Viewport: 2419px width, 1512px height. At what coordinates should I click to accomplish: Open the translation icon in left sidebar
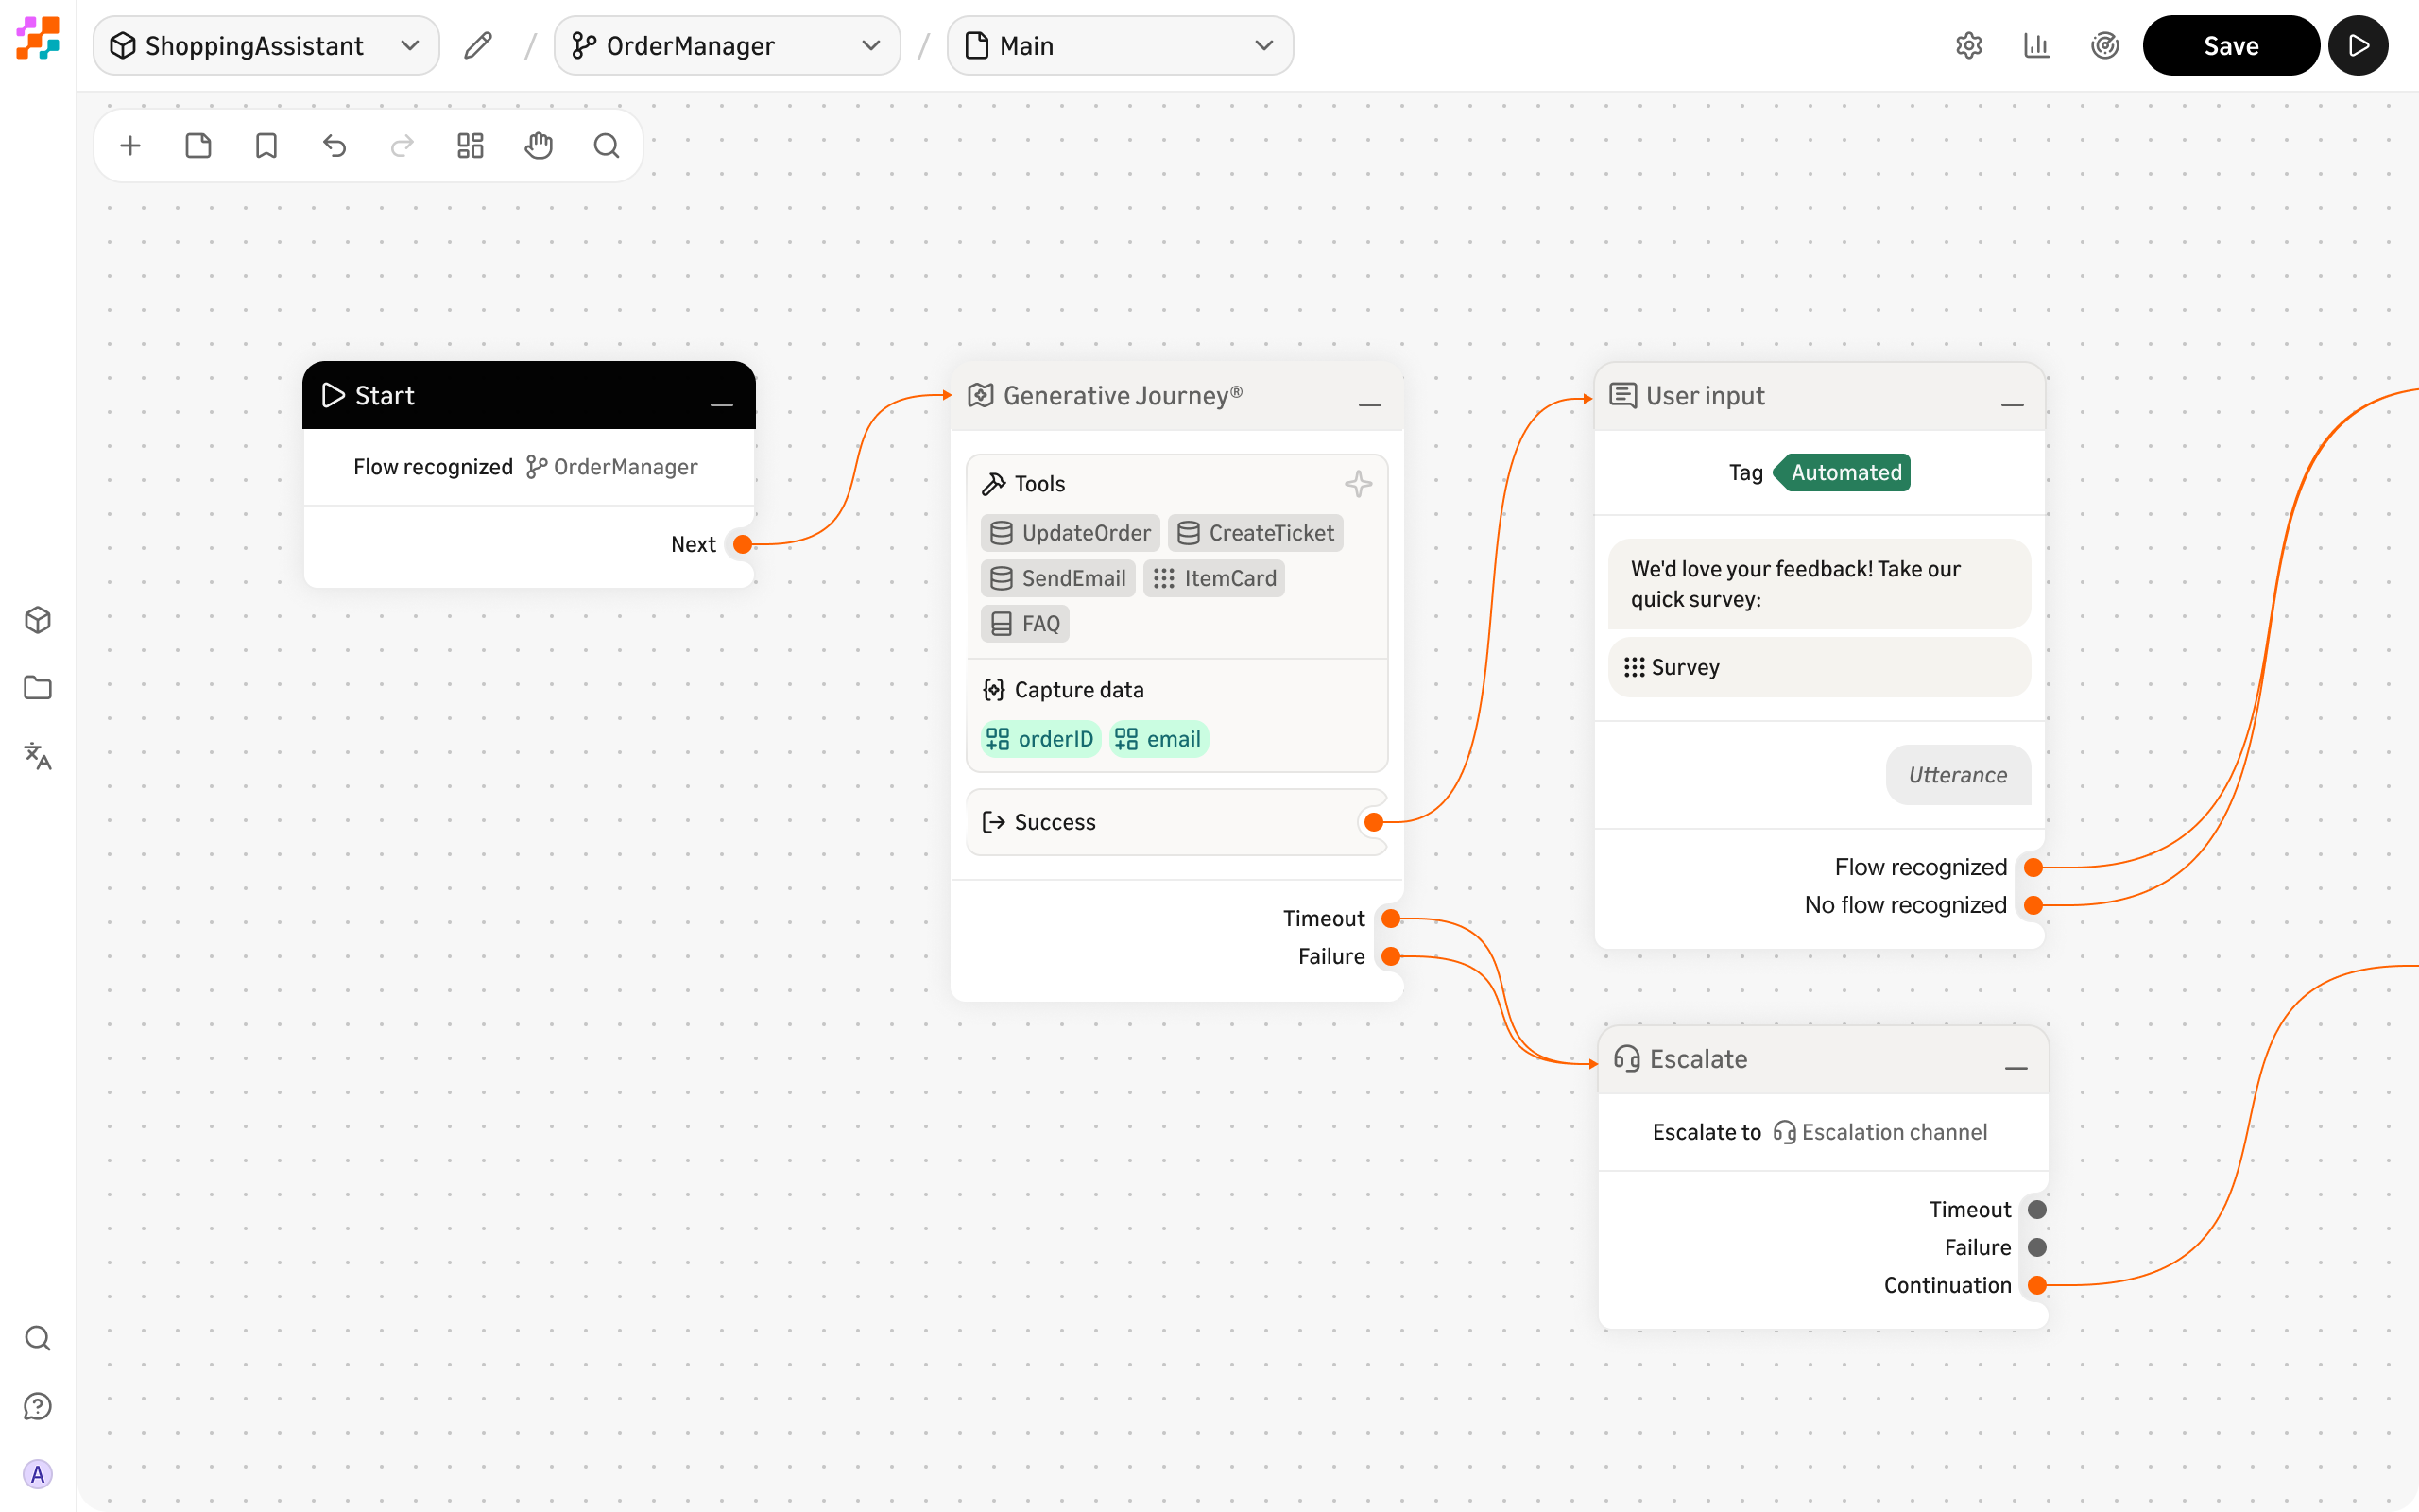[38, 756]
